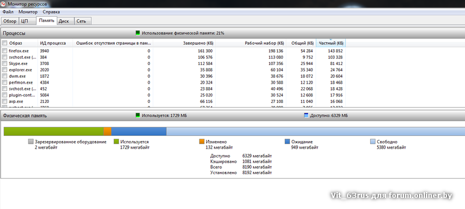This screenshot has width=465, height=209.
Task: Click the 161 300 Завершено value
Action: pyautogui.click(x=205, y=51)
